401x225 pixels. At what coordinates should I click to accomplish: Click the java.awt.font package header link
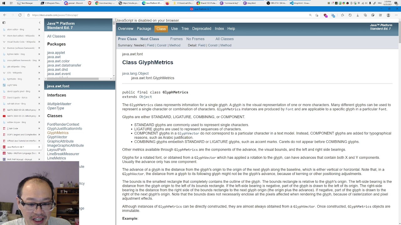[58, 86]
